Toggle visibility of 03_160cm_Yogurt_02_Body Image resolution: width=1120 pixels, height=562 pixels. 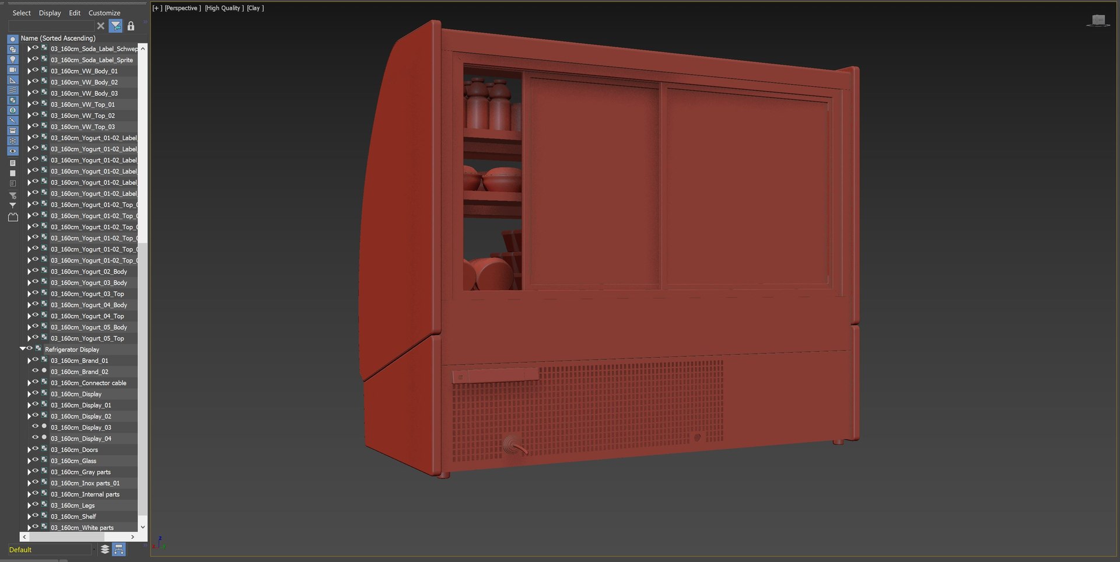tap(35, 270)
